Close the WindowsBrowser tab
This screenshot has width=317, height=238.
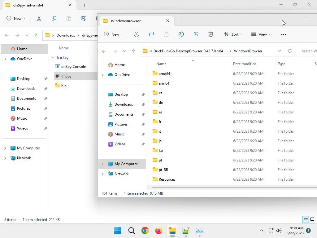click(x=167, y=21)
